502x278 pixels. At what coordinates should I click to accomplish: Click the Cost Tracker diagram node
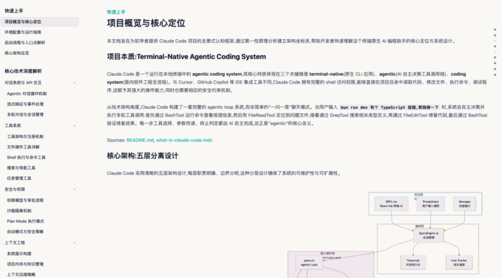point(459,262)
